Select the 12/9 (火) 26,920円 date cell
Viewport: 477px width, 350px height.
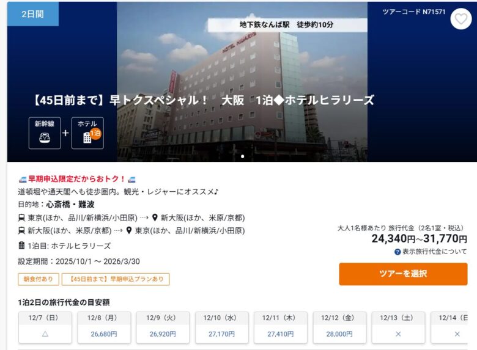tap(163, 327)
